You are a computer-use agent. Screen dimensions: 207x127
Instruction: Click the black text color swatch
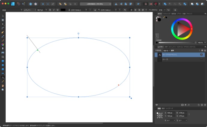(x=63, y=10)
